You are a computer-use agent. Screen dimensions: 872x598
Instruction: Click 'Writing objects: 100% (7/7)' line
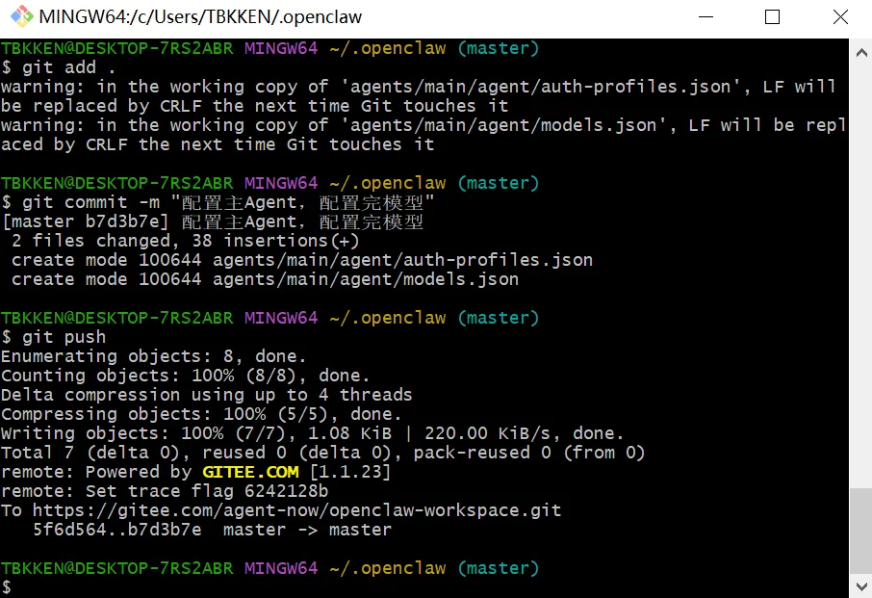coord(313,433)
